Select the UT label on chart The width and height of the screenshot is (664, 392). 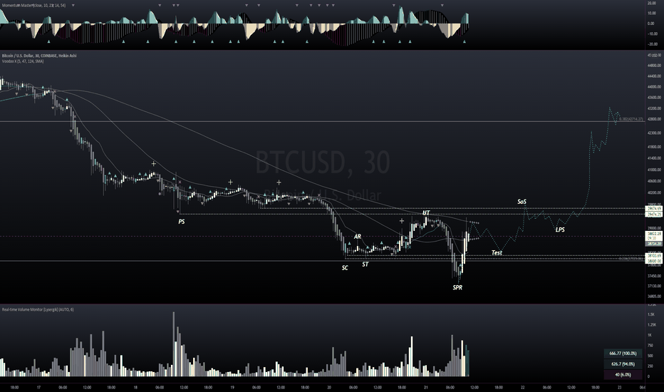pyautogui.click(x=426, y=212)
